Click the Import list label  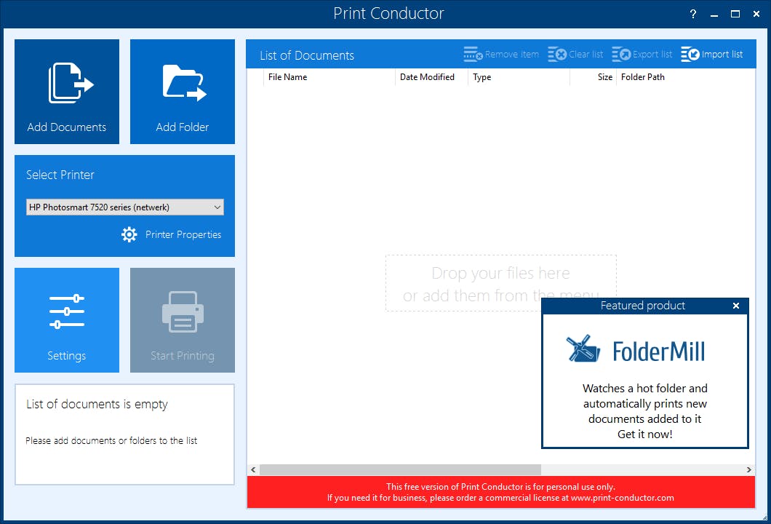pyautogui.click(x=722, y=54)
